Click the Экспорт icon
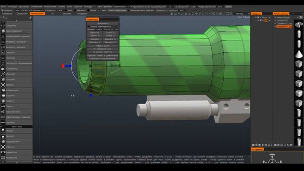This screenshot has width=304, height=171. (x=3, y=136)
